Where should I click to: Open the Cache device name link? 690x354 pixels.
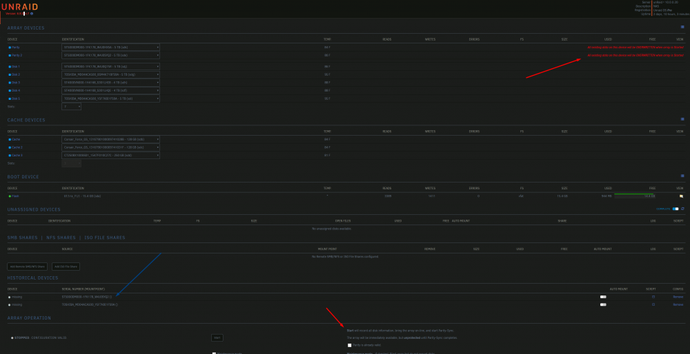[16, 139]
